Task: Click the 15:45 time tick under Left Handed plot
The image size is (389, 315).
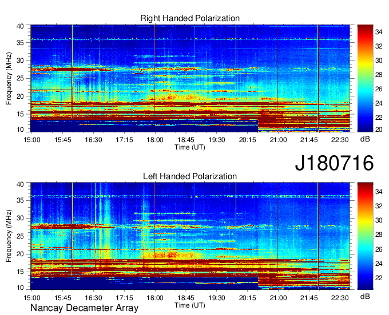Action: [x=63, y=297]
